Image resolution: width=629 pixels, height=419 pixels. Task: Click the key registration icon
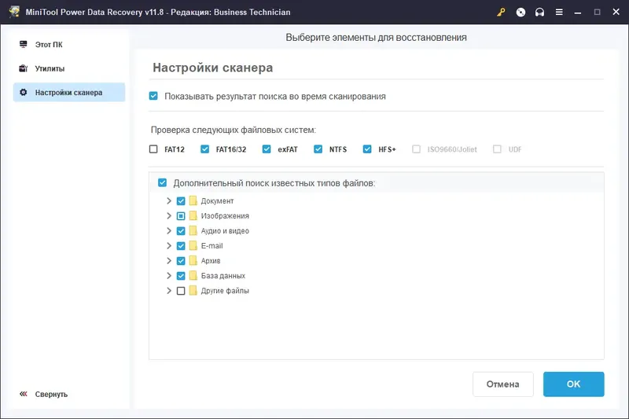pyautogui.click(x=501, y=12)
